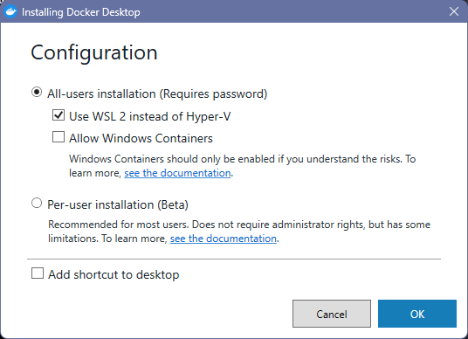
Task: Open Windows Containers documentation link
Action: pyautogui.click(x=177, y=173)
